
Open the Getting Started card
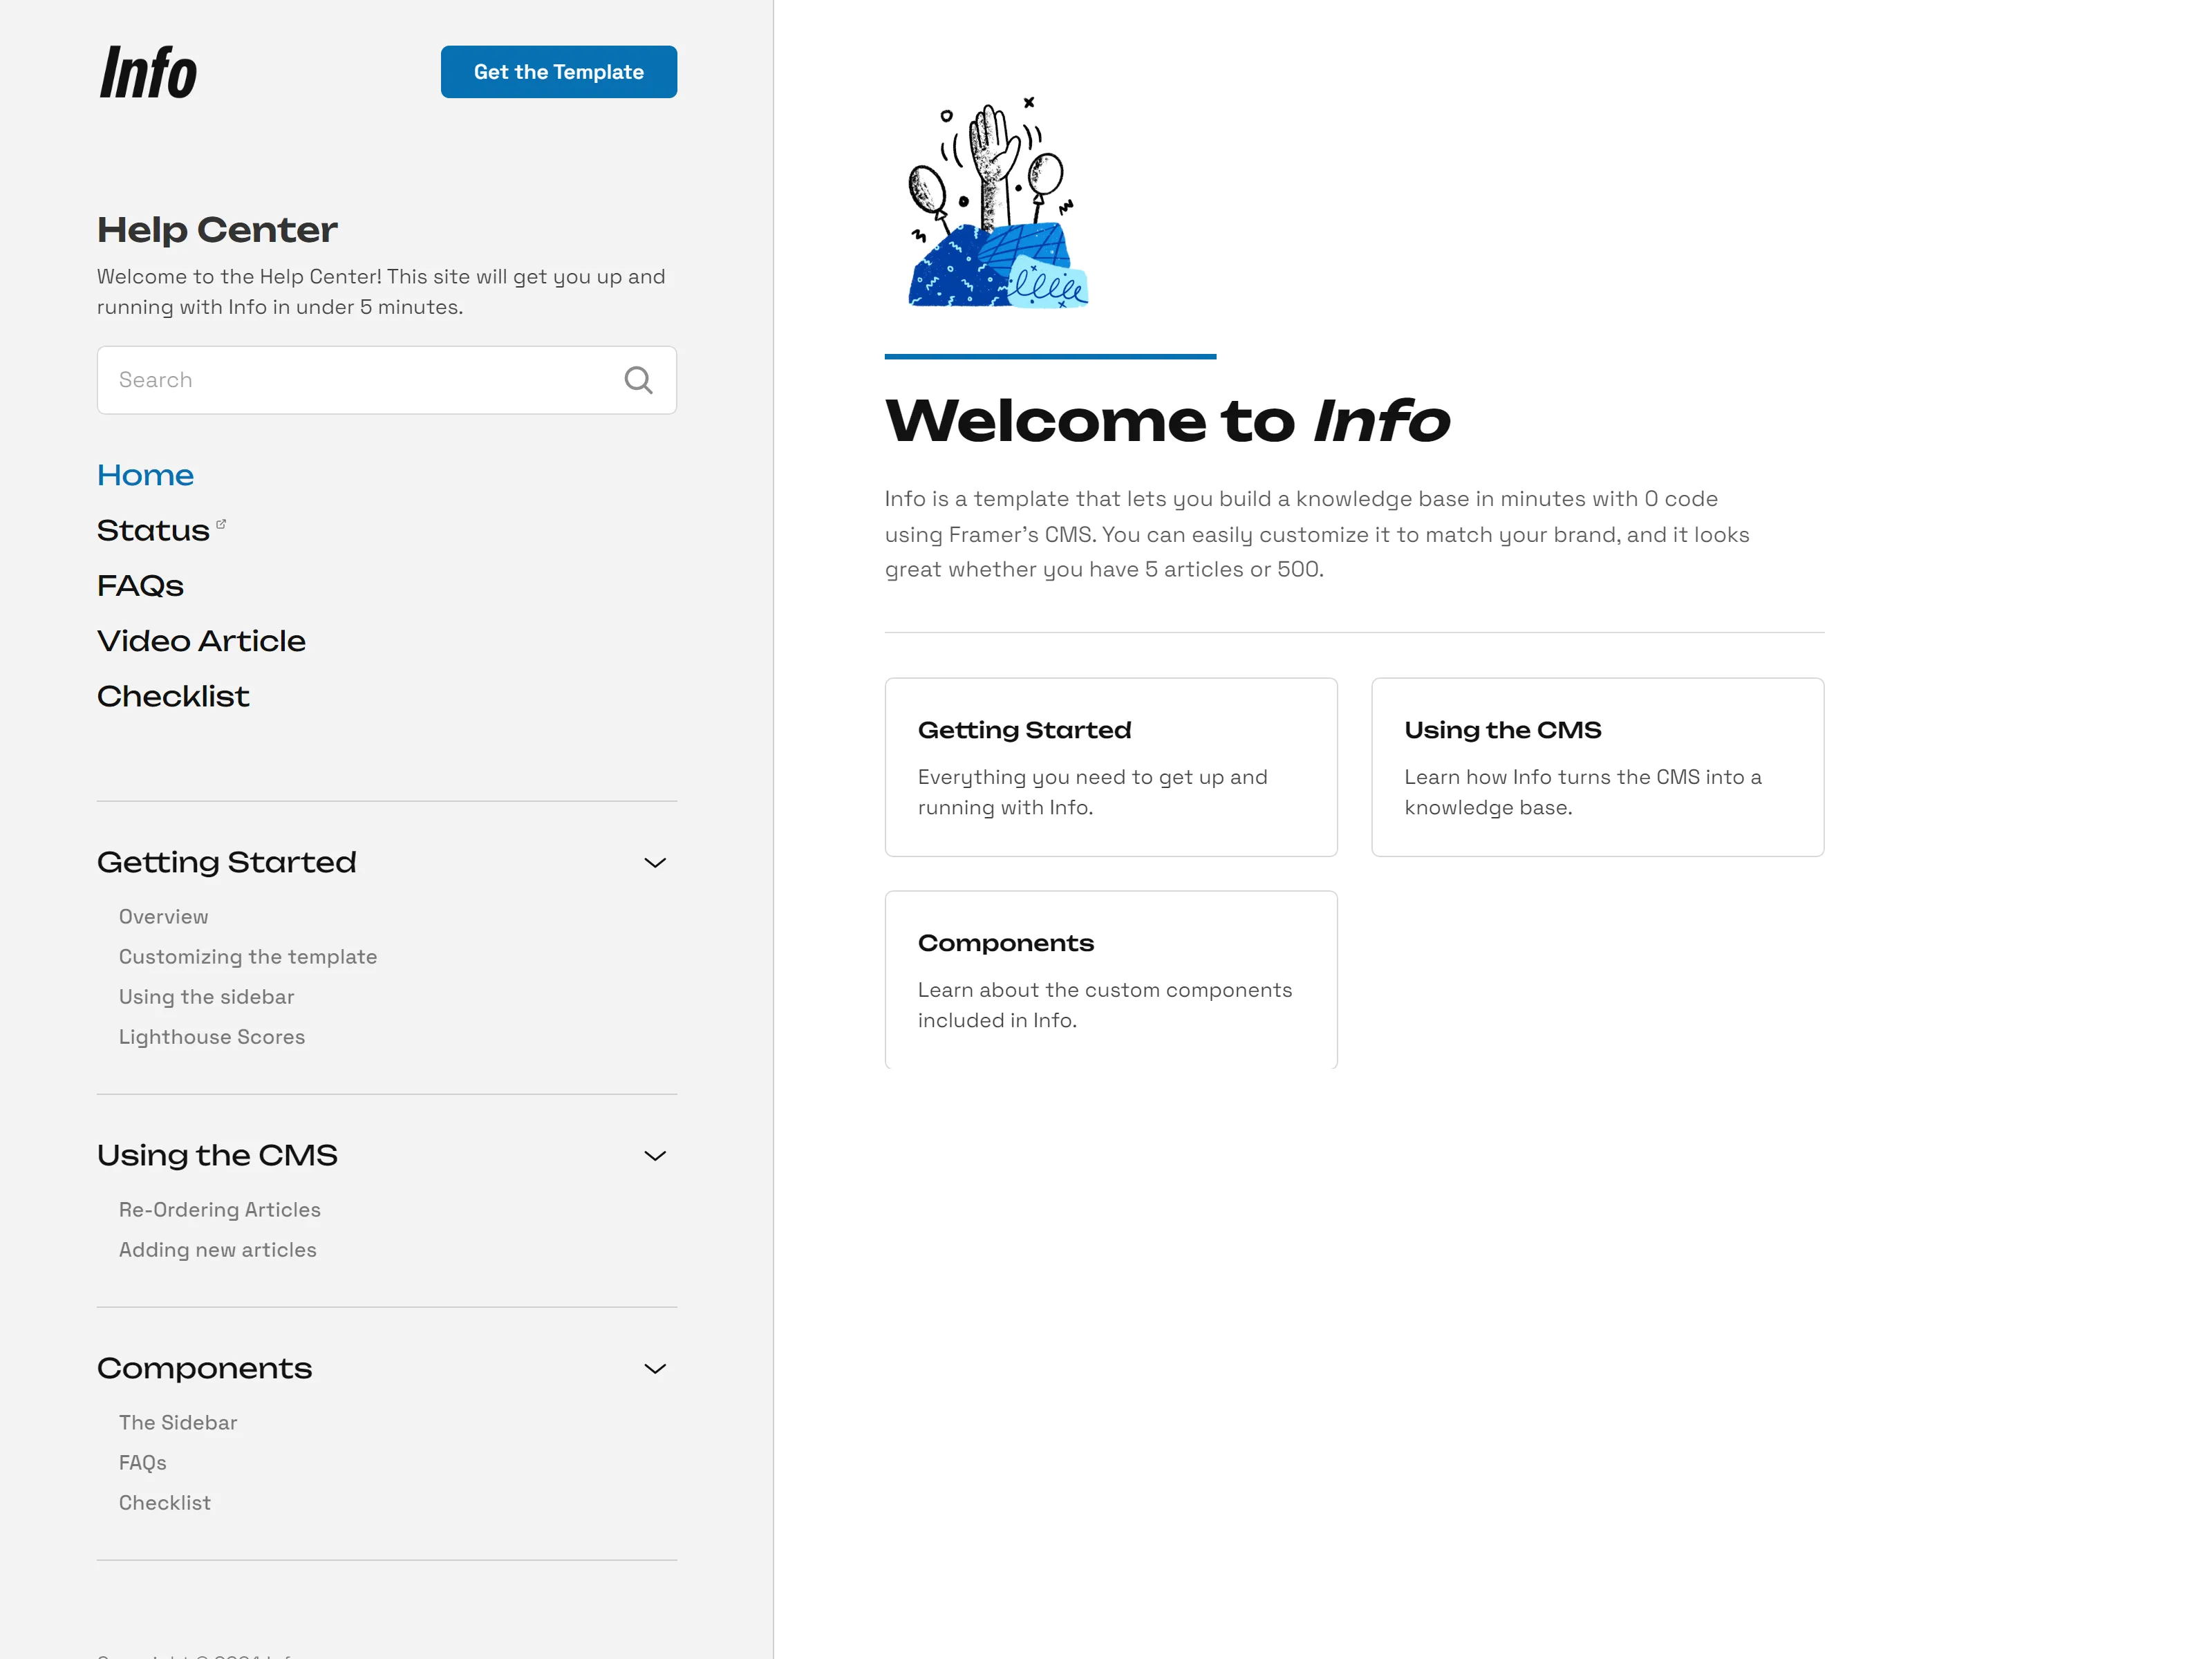click(1111, 767)
